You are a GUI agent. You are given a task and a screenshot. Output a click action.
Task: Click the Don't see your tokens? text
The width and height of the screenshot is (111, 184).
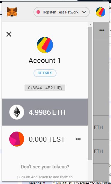(45, 167)
